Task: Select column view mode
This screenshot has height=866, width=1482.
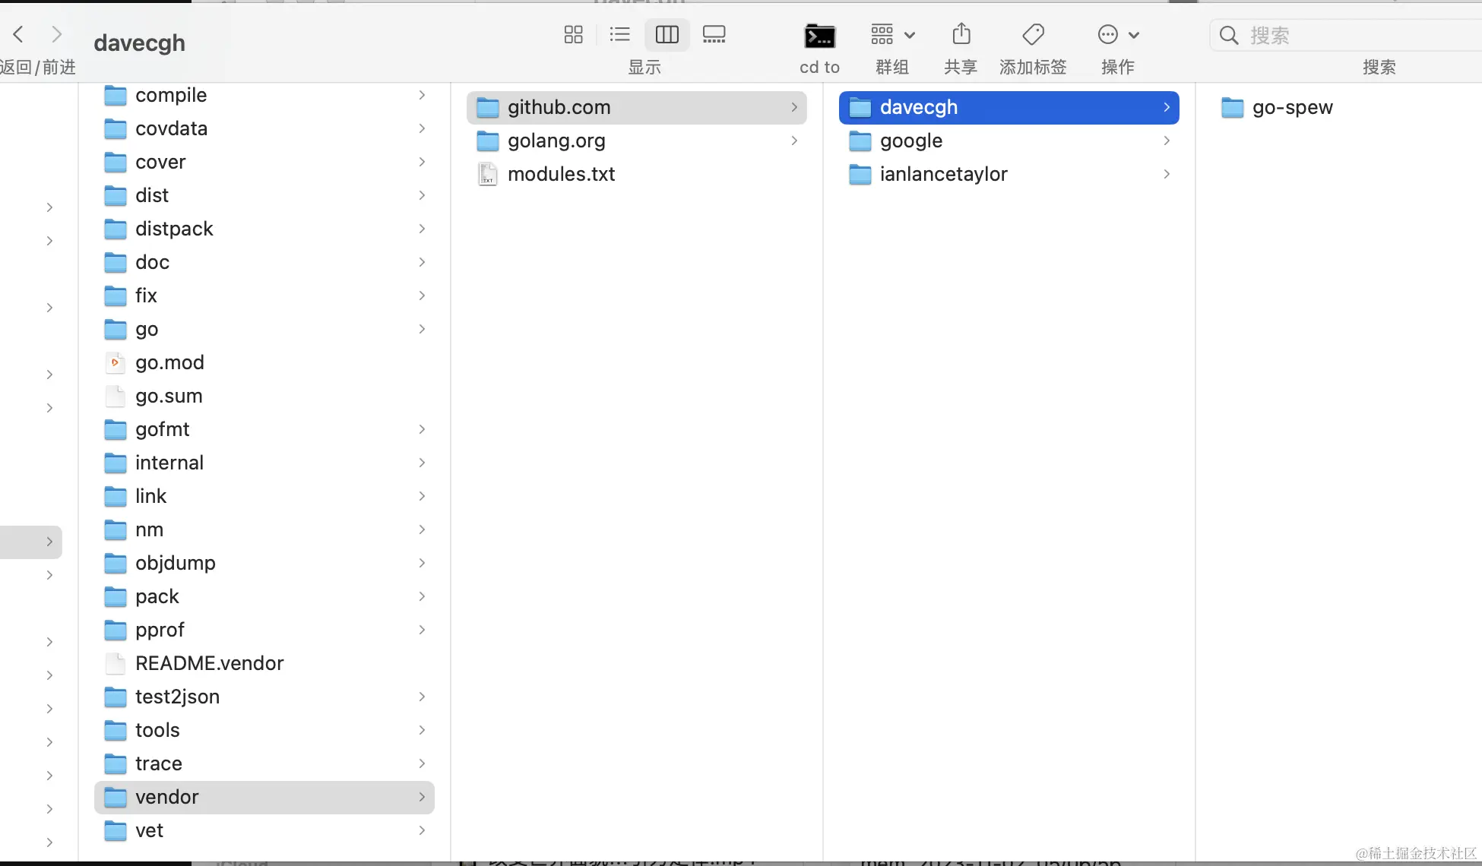Action: tap(667, 35)
